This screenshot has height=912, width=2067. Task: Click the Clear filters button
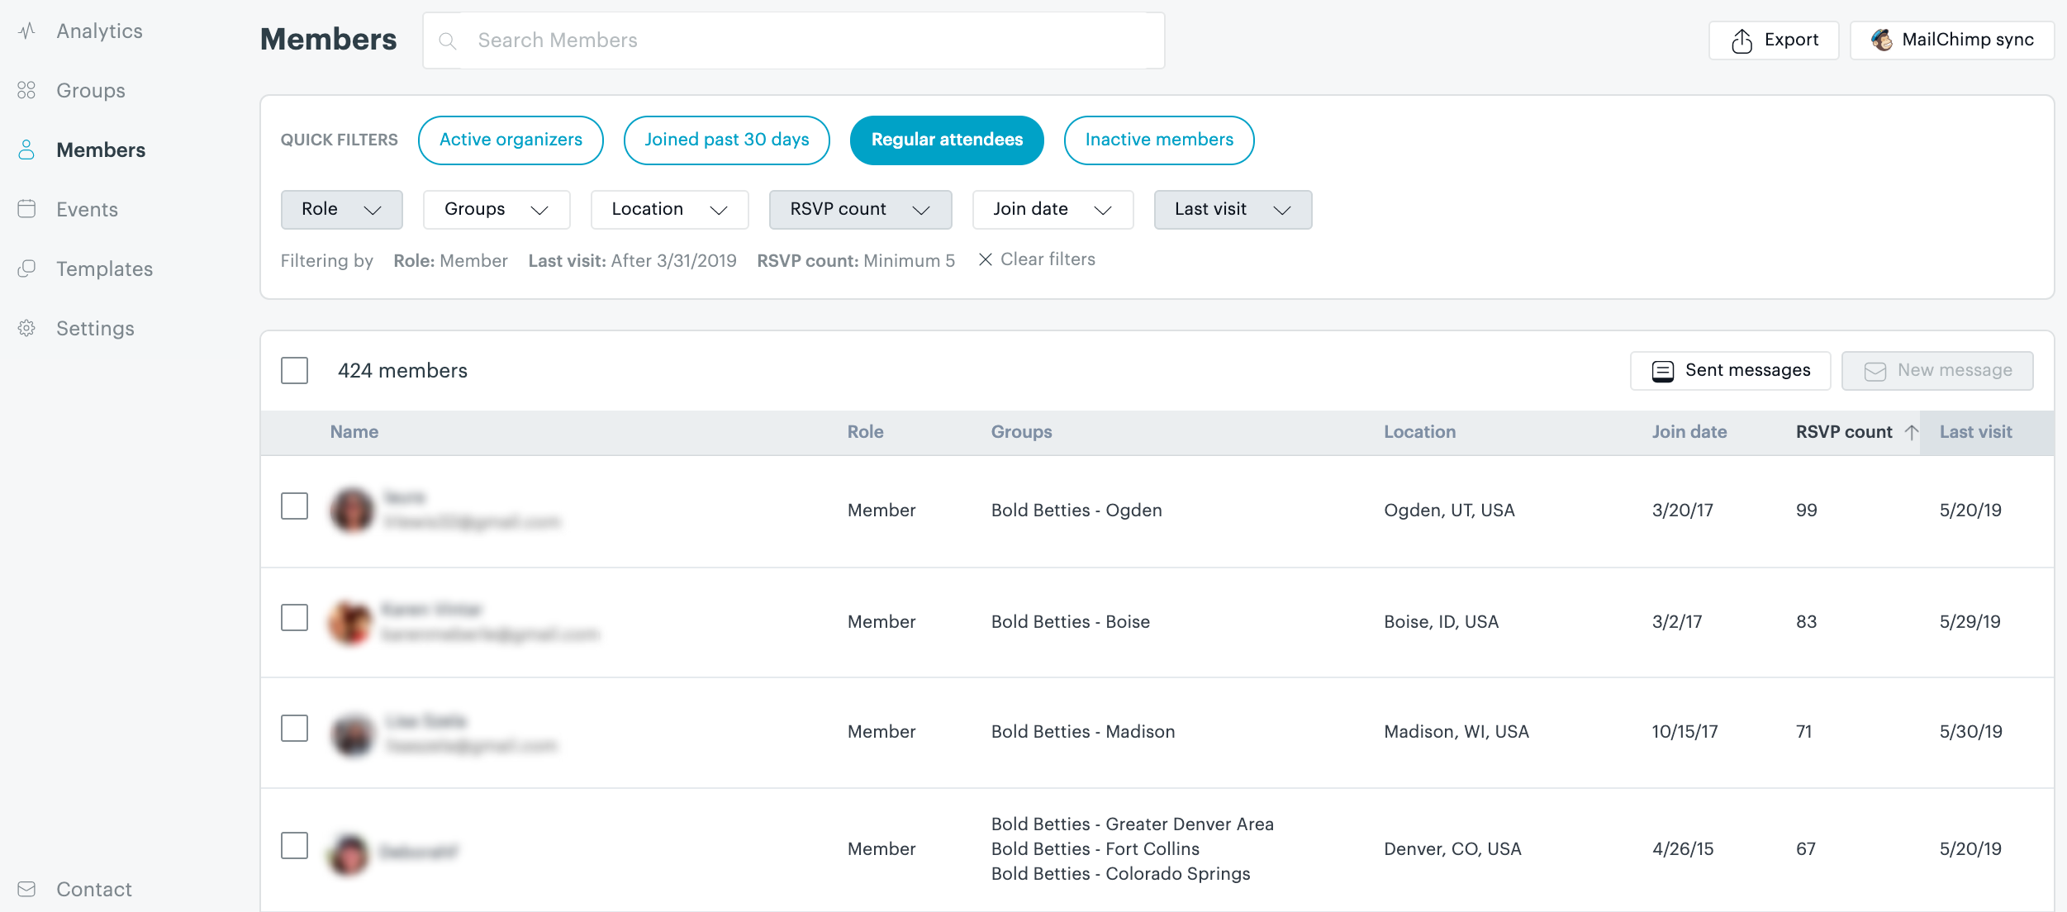(1036, 259)
